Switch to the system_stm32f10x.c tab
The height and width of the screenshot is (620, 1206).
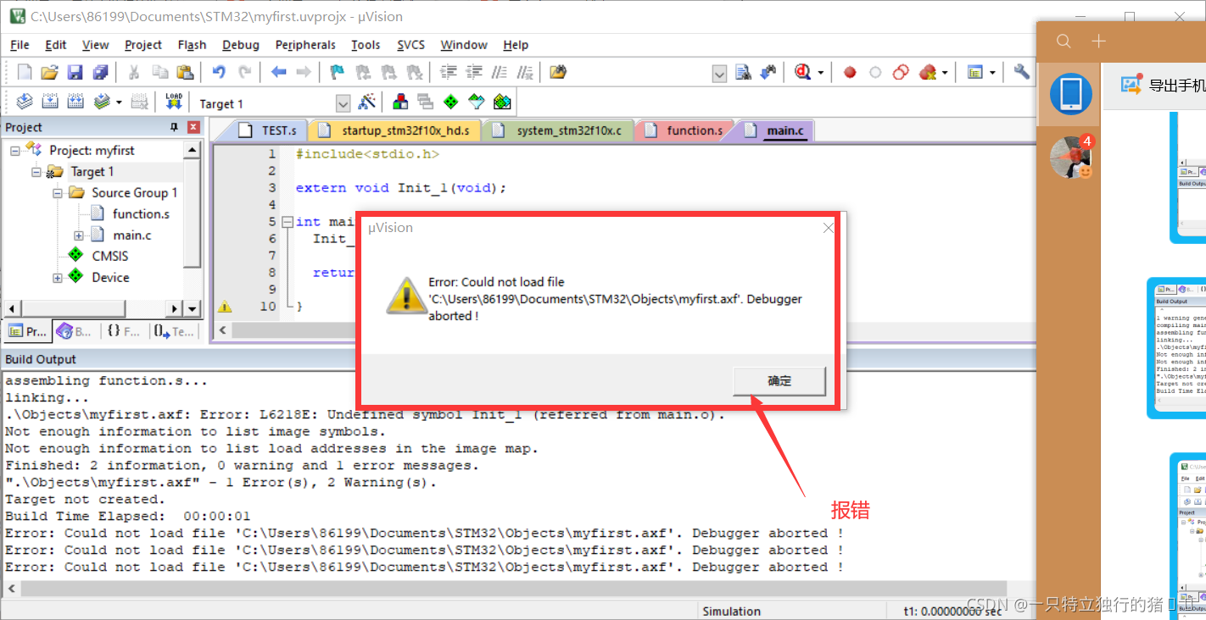click(559, 130)
